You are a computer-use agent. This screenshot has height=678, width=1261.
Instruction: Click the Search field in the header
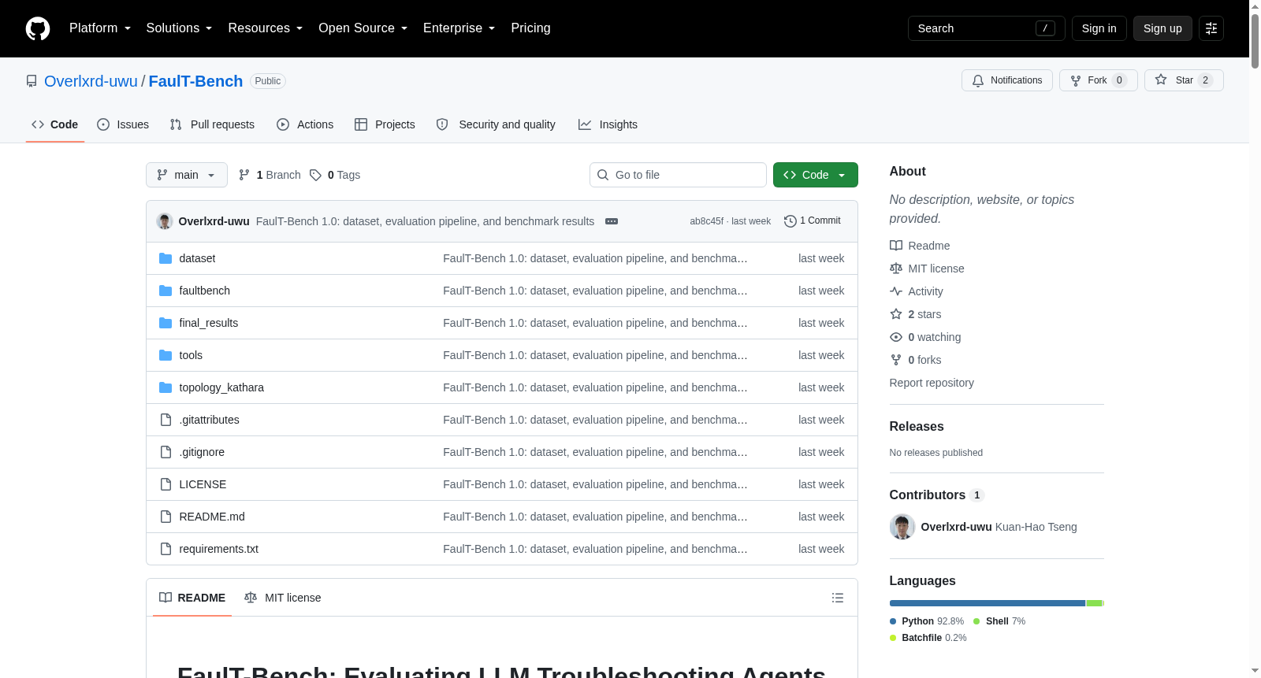[x=987, y=28]
